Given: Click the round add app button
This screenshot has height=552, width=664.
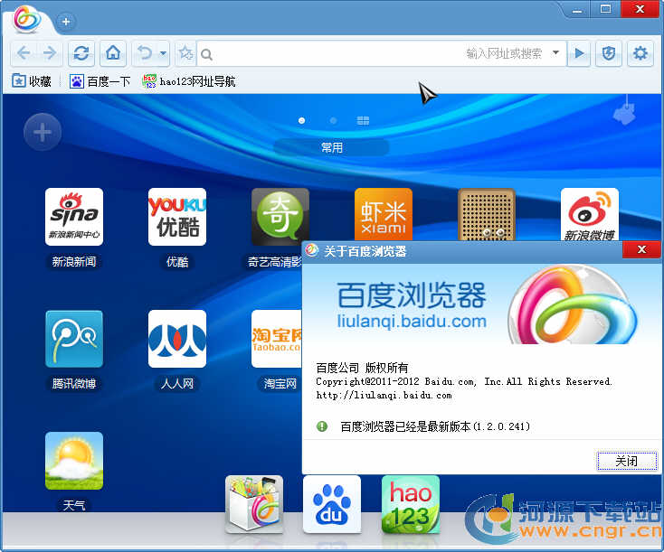Looking at the screenshot, I should tap(43, 132).
